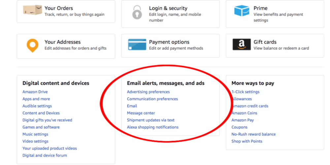The width and height of the screenshot is (330, 165).
Task: Click 'Edit addresses for orders and gifts' text
Action: [76, 48]
